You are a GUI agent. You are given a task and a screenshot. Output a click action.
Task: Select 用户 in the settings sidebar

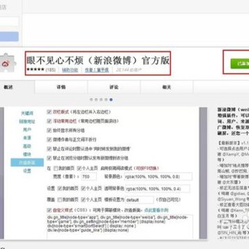click(27, 130)
